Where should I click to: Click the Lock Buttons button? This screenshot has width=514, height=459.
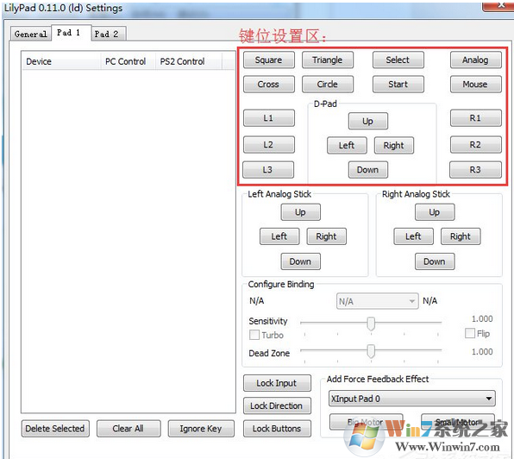click(x=277, y=429)
